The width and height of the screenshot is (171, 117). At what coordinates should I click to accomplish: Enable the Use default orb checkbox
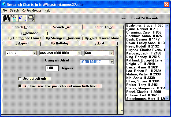pyautogui.click(x=20, y=79)
